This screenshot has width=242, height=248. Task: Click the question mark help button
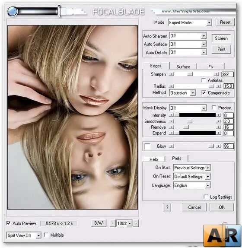click(x=167, y=207)
